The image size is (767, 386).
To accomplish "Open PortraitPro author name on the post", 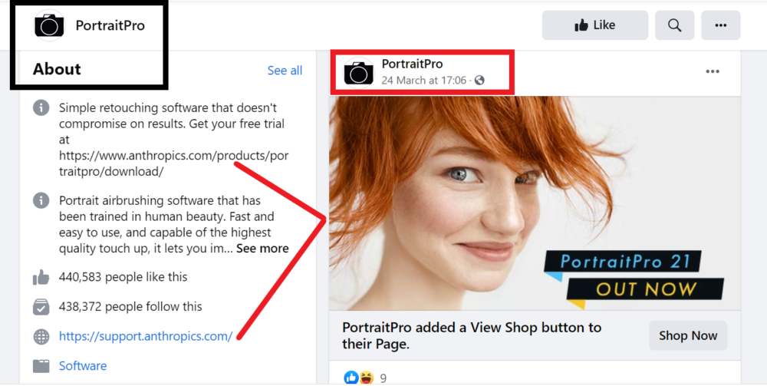I will 412,64.
